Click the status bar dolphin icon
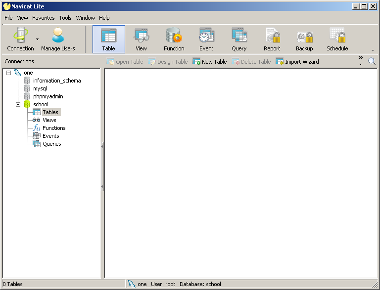Screen dimensions: 380x290 click(132, 284)
